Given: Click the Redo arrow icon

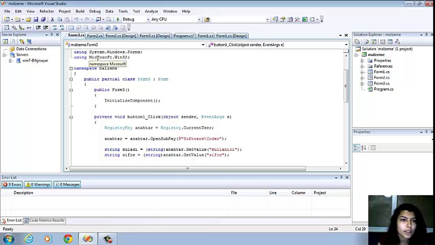Looking at the screenshot, I should [87, 19].
